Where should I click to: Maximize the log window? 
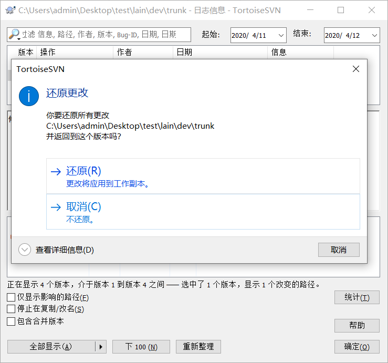(x=341, y=10)
